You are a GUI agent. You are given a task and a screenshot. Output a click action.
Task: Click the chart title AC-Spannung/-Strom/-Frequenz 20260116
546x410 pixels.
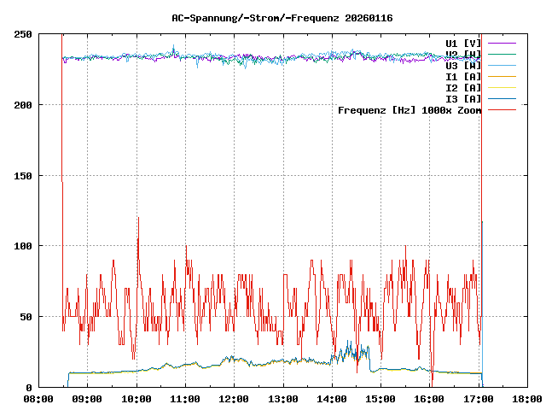coord(274,18)
